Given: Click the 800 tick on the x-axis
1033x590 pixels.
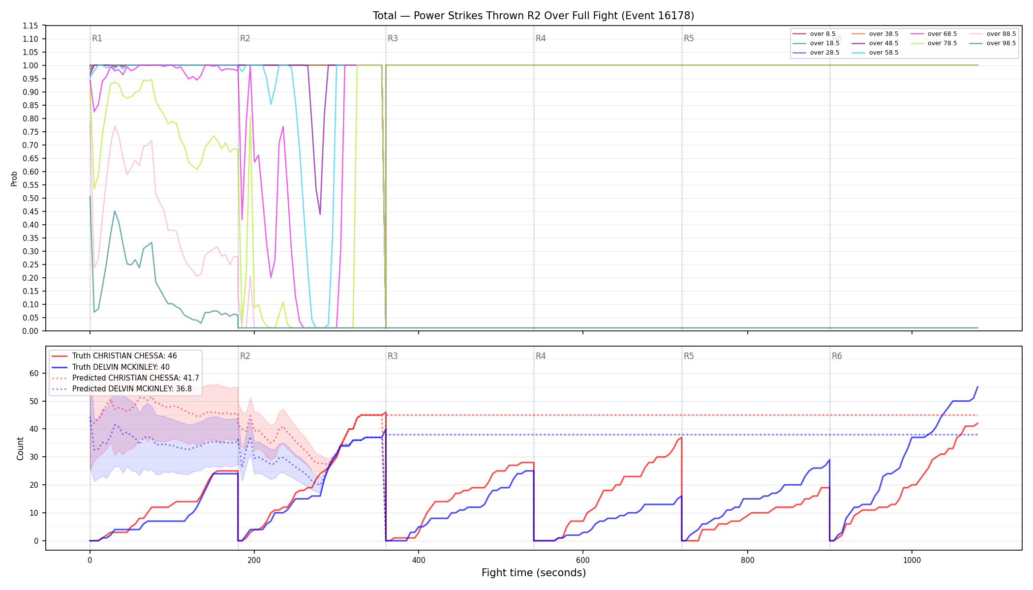Looking at the screenshot, I should [747, 560].
